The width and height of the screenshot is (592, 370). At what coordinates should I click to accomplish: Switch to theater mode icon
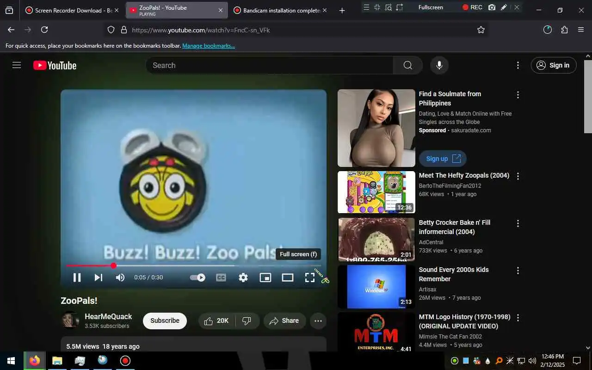[x=288, y=277]
